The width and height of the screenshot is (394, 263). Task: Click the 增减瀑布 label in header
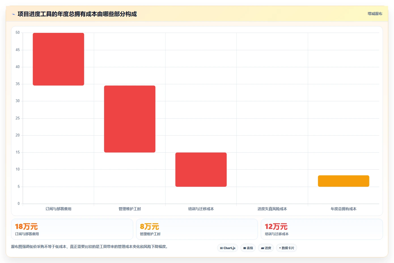[375, 14]
